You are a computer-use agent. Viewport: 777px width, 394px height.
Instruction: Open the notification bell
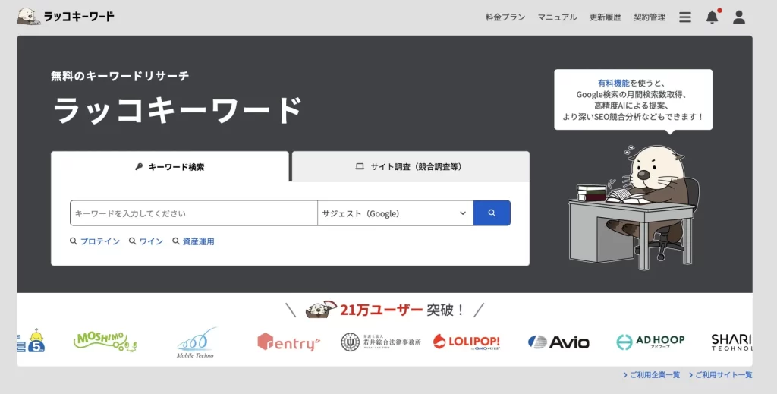(712, 17)
